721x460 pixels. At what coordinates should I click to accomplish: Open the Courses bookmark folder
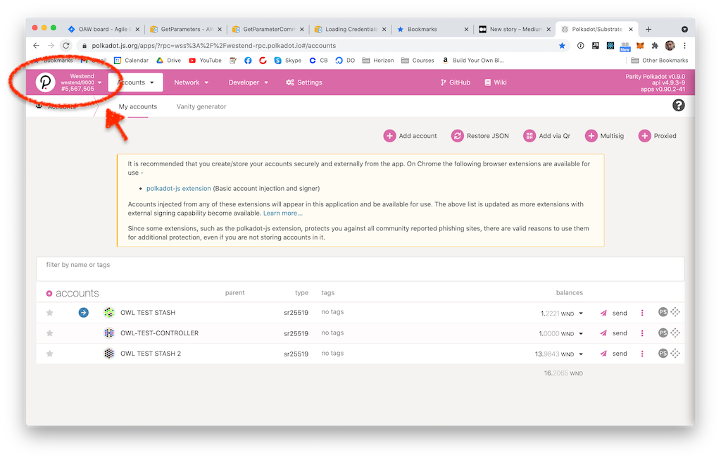click(x=418, y=61)
